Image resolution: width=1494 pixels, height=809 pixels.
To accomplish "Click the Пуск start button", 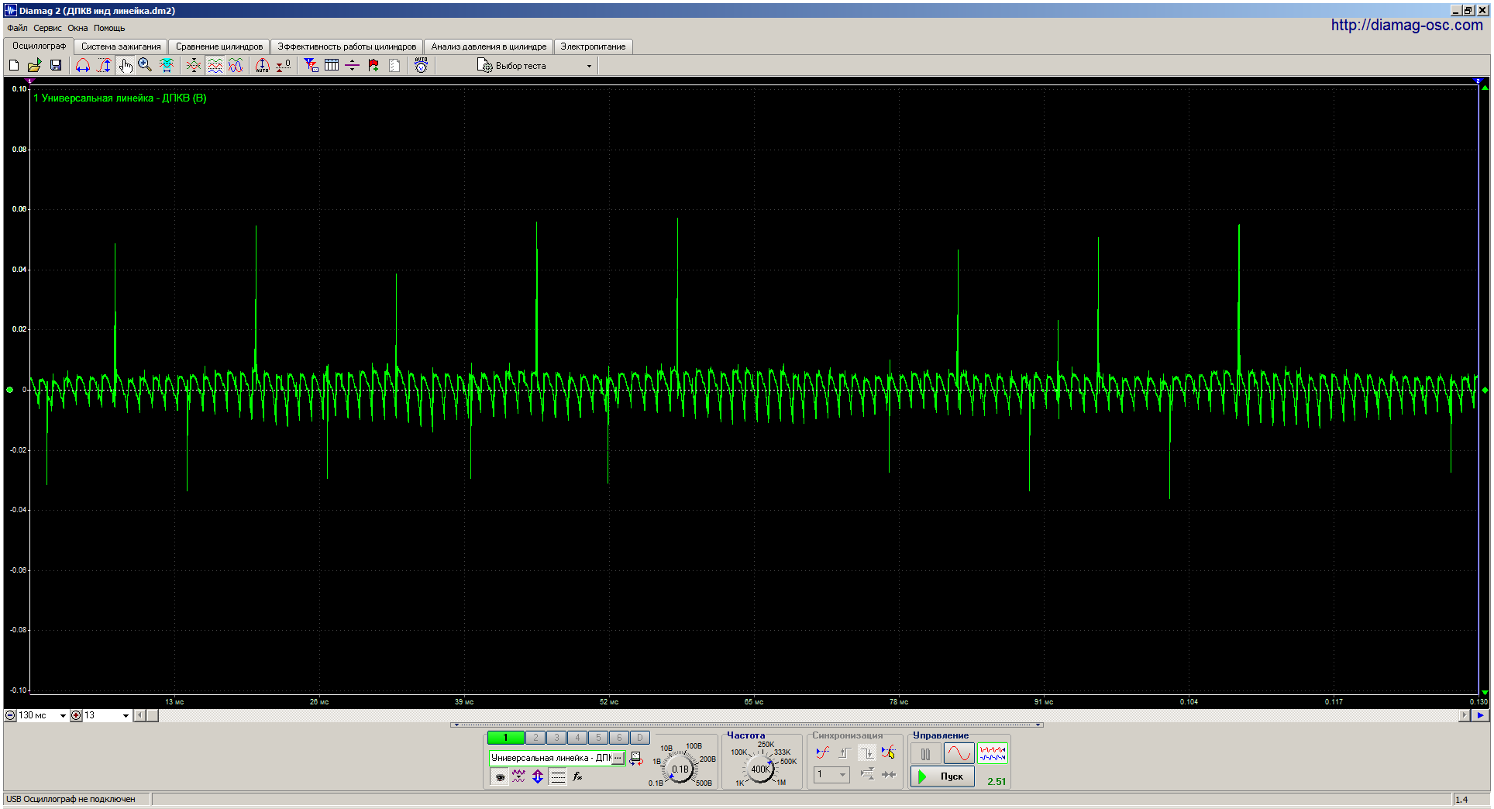I will pyautogui.click(x=942, y=776).
